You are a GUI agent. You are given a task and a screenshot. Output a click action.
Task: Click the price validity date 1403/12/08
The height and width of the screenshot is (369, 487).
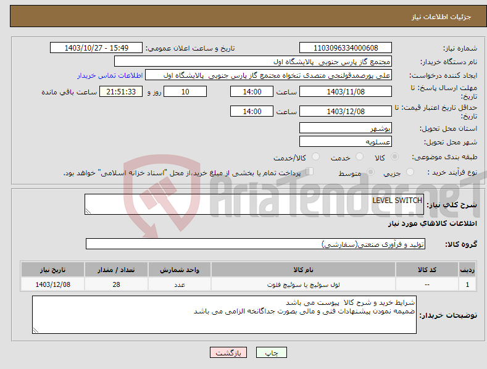[x=346, y=111]
